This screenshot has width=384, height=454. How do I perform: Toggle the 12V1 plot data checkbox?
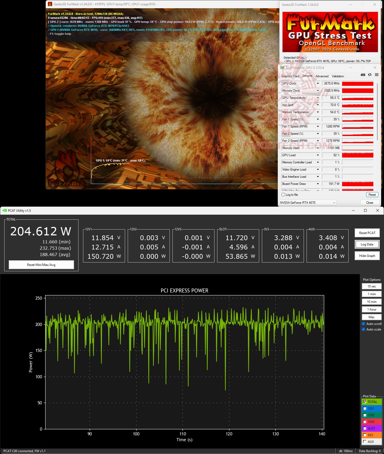[365, 409]
